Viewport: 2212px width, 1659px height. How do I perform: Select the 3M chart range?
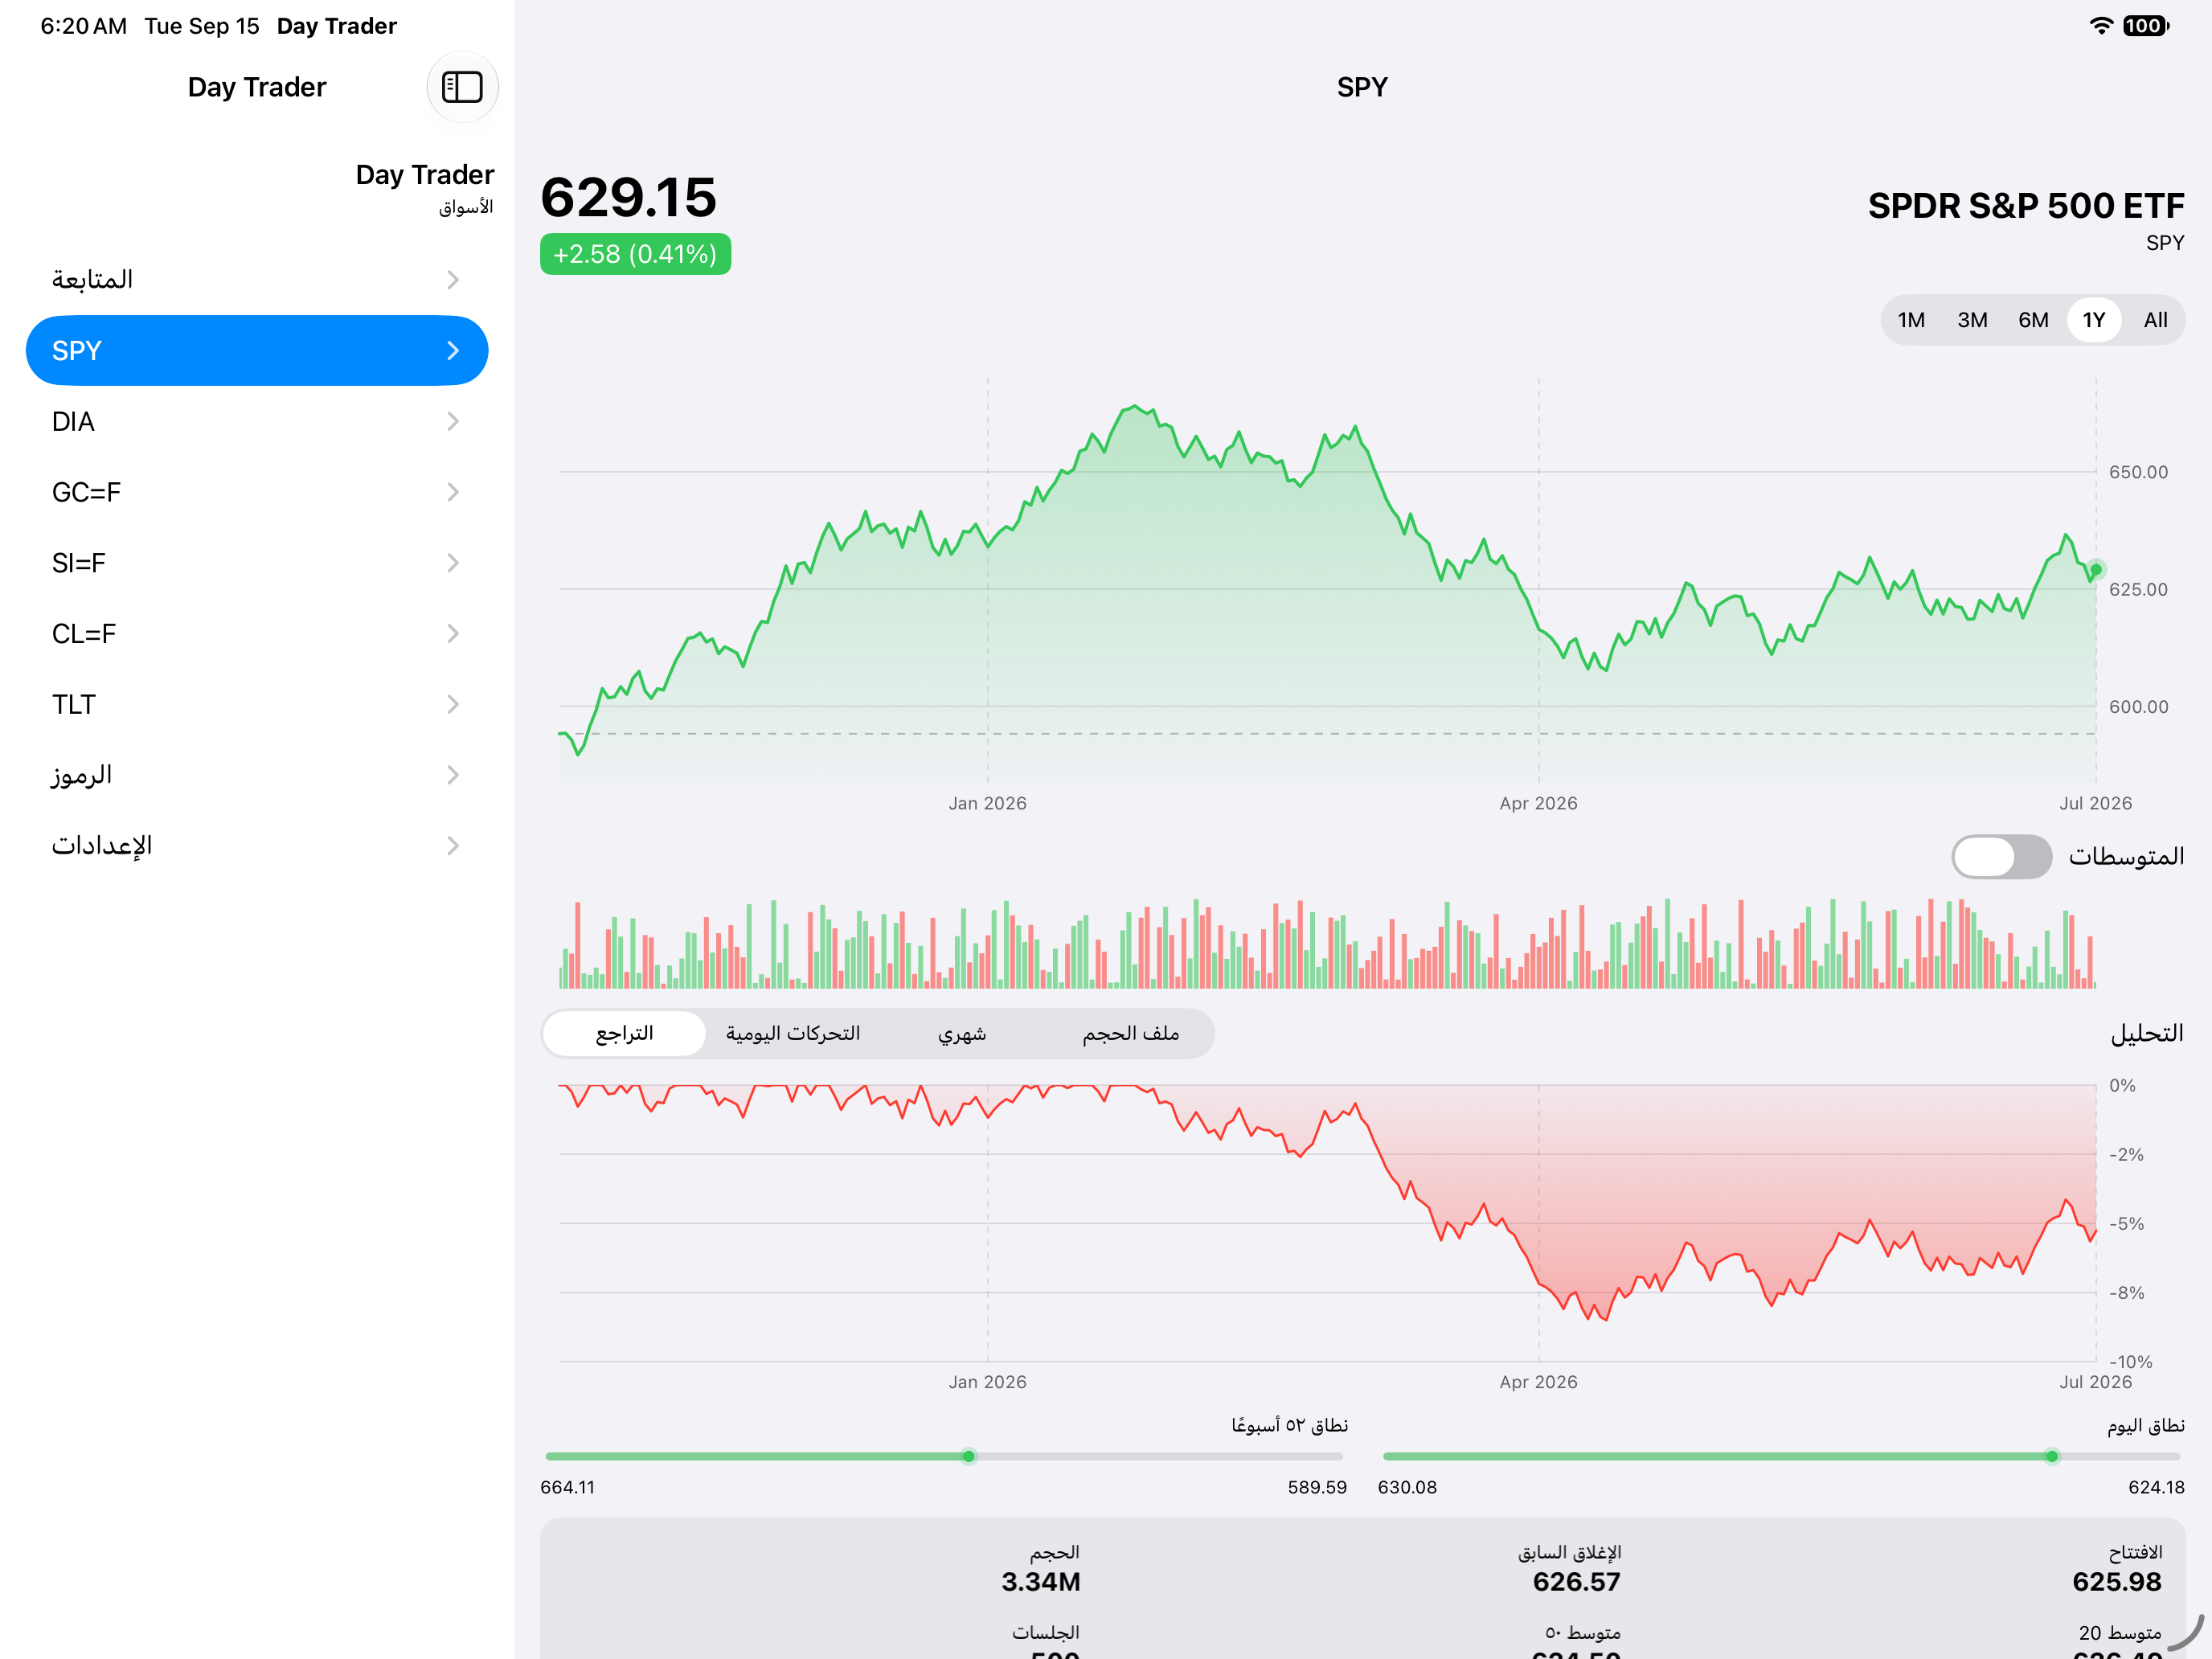pyautogui.click(x=1972, y=320)
